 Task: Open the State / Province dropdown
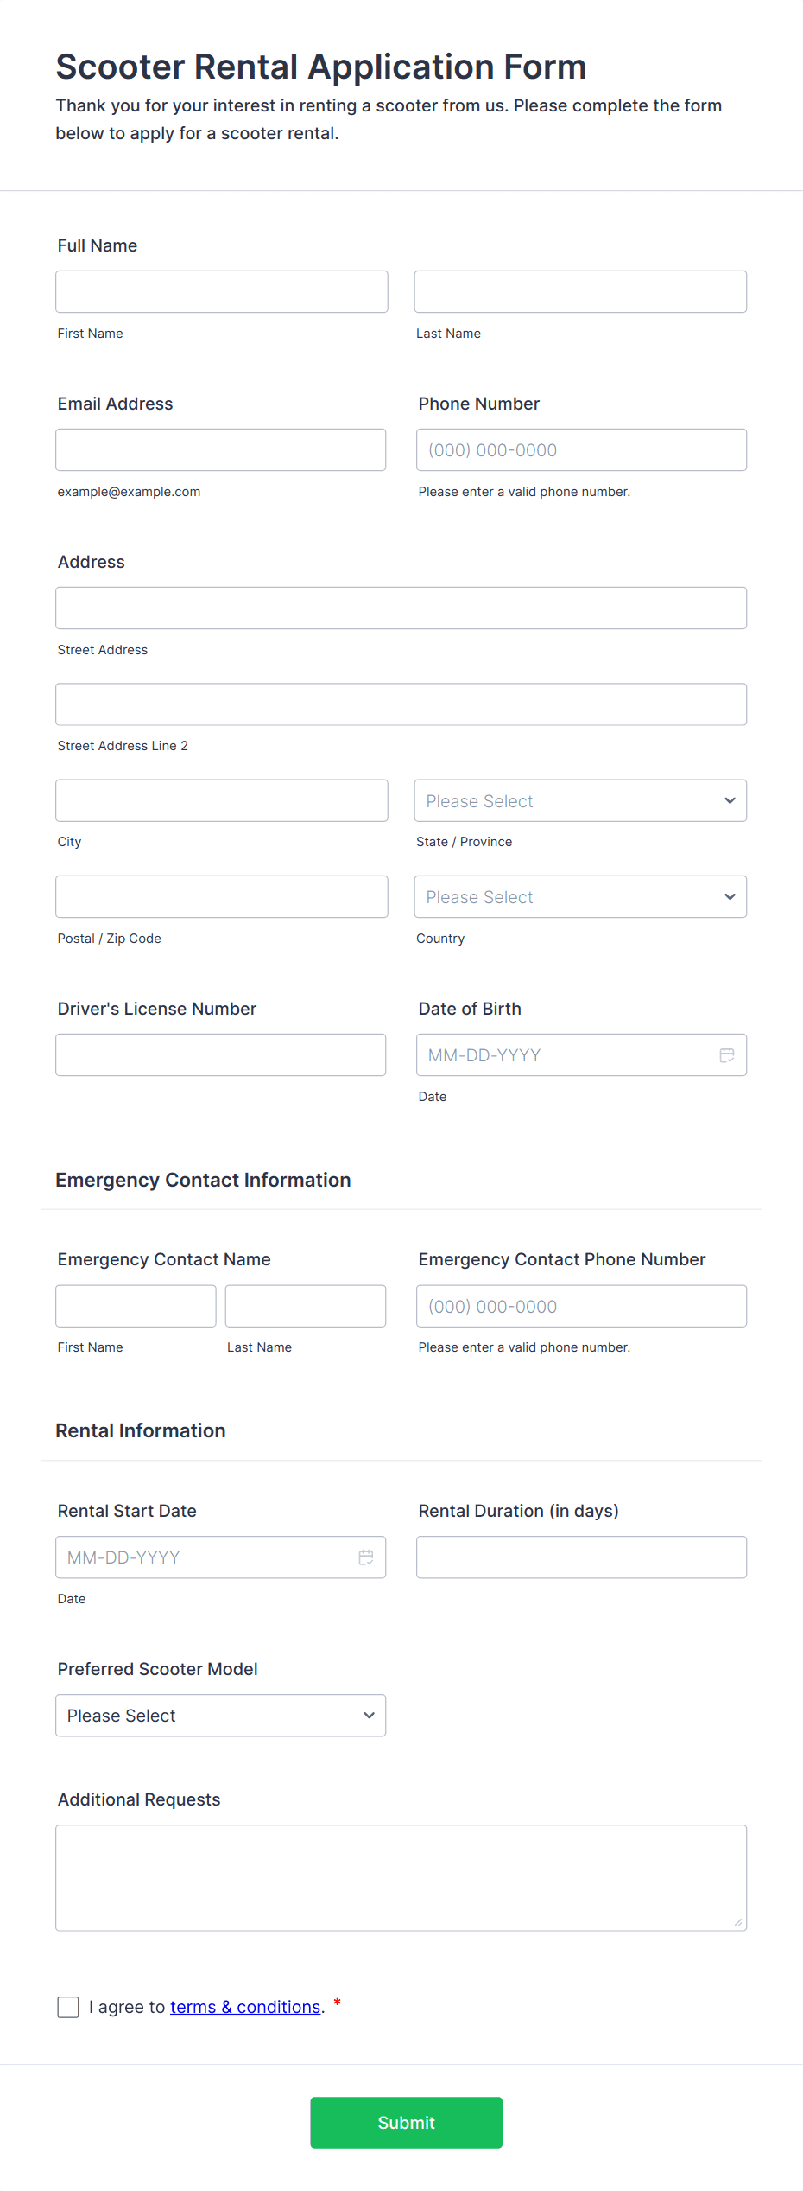tap(580, 800)
